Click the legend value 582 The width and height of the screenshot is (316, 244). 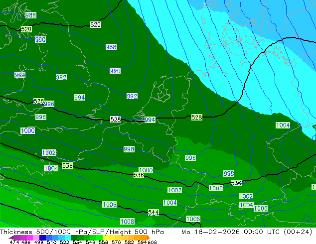[x=129, y=242]
